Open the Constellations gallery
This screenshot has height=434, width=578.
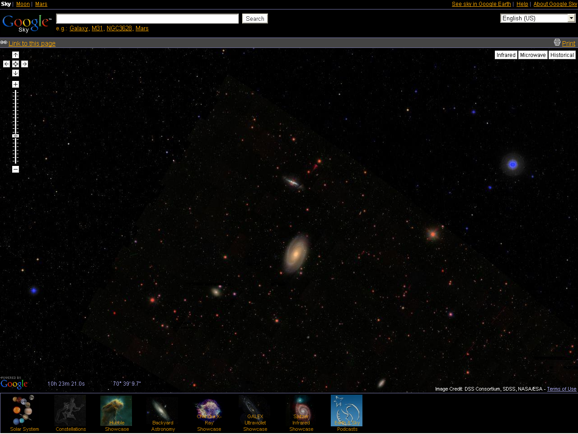pyautogui.click(x=71, y=413)
